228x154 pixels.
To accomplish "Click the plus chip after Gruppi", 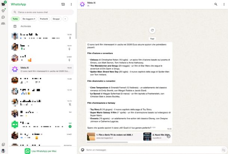I will 65,19.
